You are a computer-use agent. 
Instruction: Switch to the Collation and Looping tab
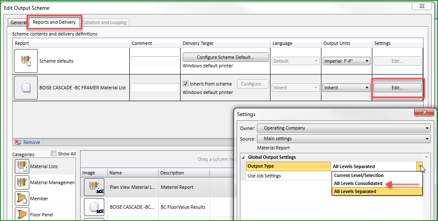coord(104,22)
